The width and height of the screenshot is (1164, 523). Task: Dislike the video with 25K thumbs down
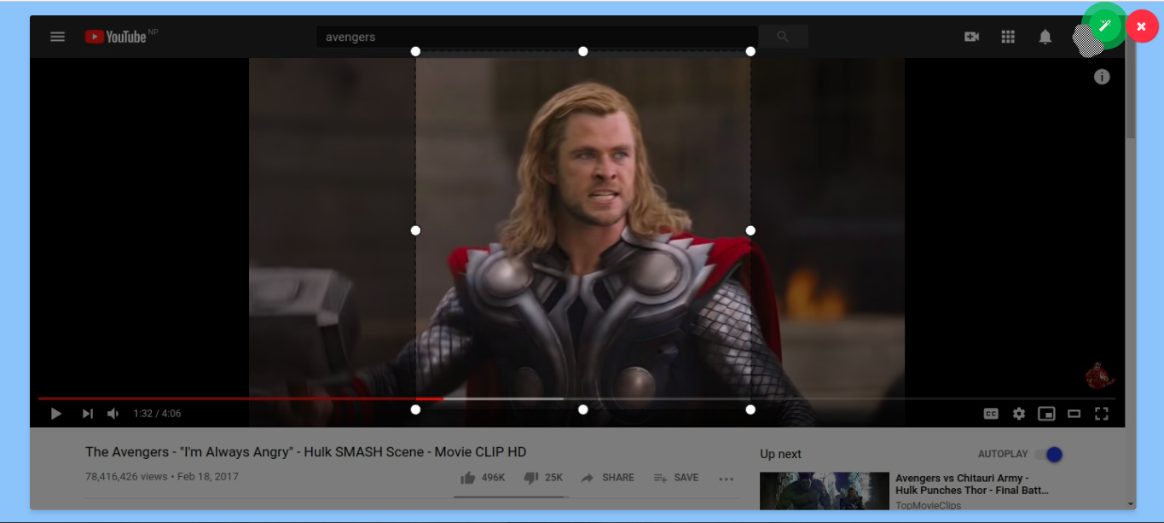pyautogui.click(x=543, y=478)
